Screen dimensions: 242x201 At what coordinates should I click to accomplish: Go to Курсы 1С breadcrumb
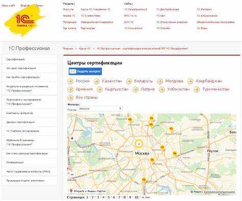85,49
